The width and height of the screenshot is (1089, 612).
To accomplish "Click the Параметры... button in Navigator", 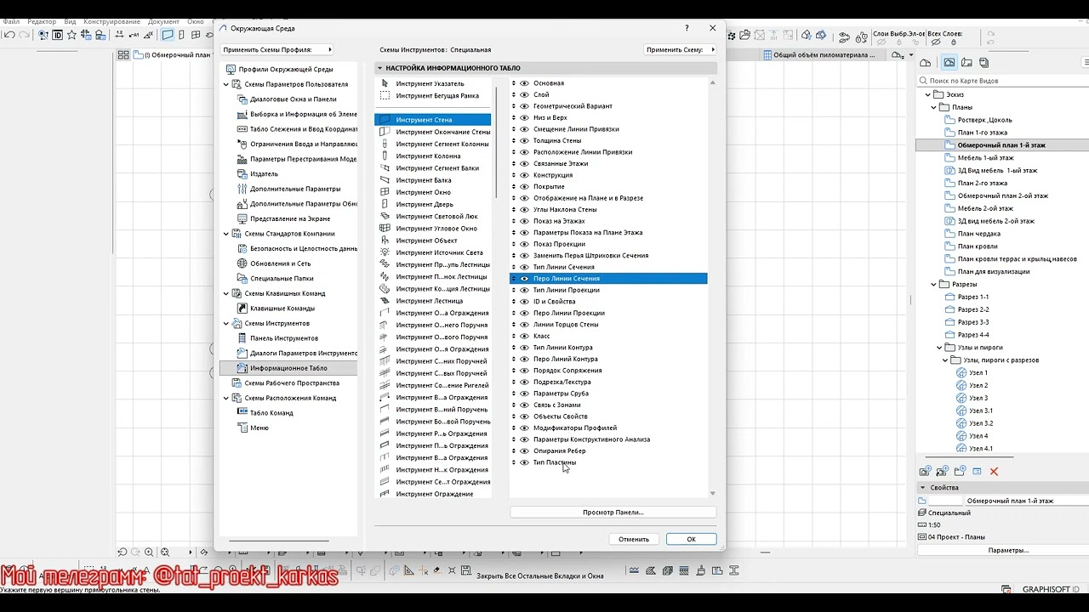I will tap(1008, 550).
